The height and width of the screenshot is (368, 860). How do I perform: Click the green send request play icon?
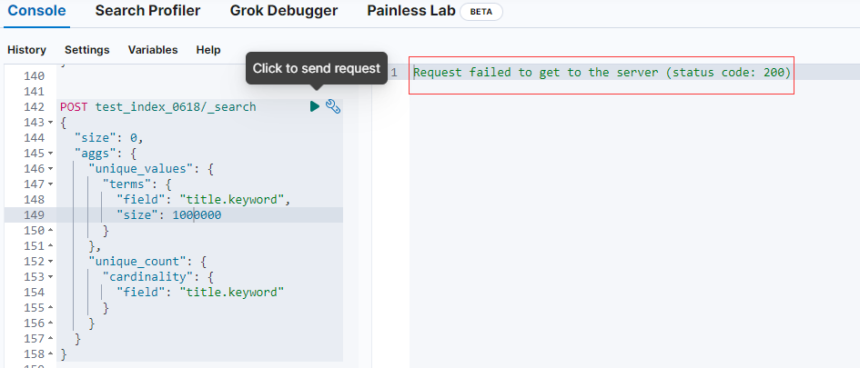tap(315, 107)
